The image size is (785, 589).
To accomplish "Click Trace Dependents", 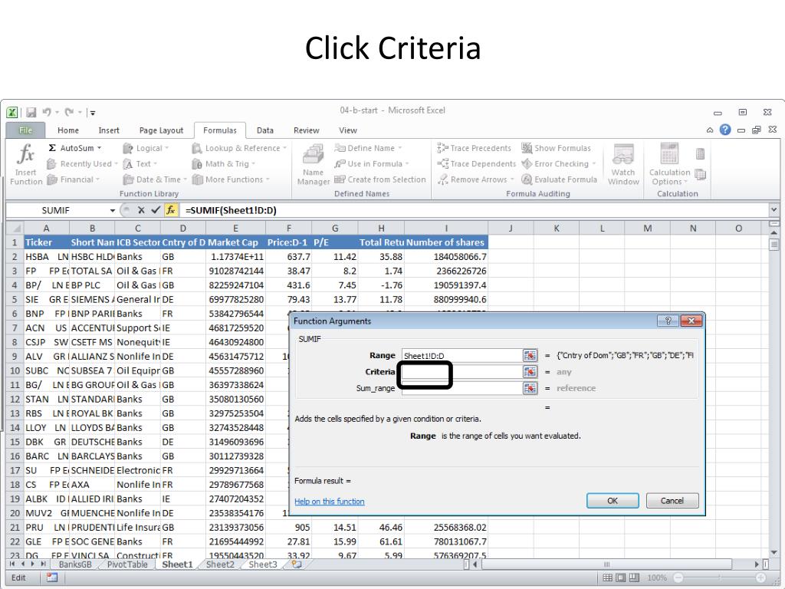I will click(x=476, y=164).
